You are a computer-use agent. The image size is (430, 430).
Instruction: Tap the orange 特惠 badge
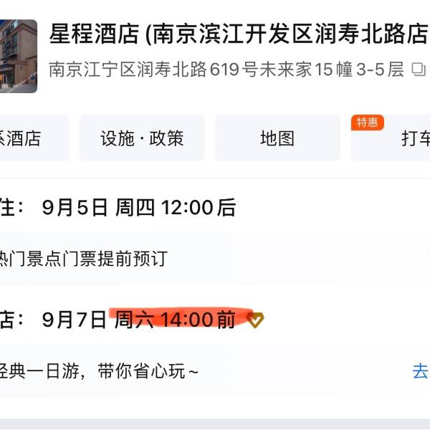coord(367,123)
